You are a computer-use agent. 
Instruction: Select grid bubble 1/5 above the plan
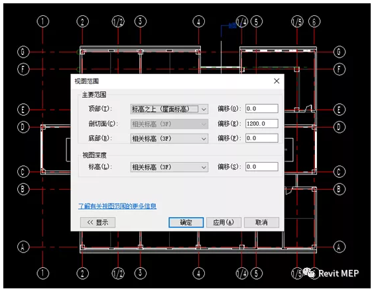tap(297, 22)
